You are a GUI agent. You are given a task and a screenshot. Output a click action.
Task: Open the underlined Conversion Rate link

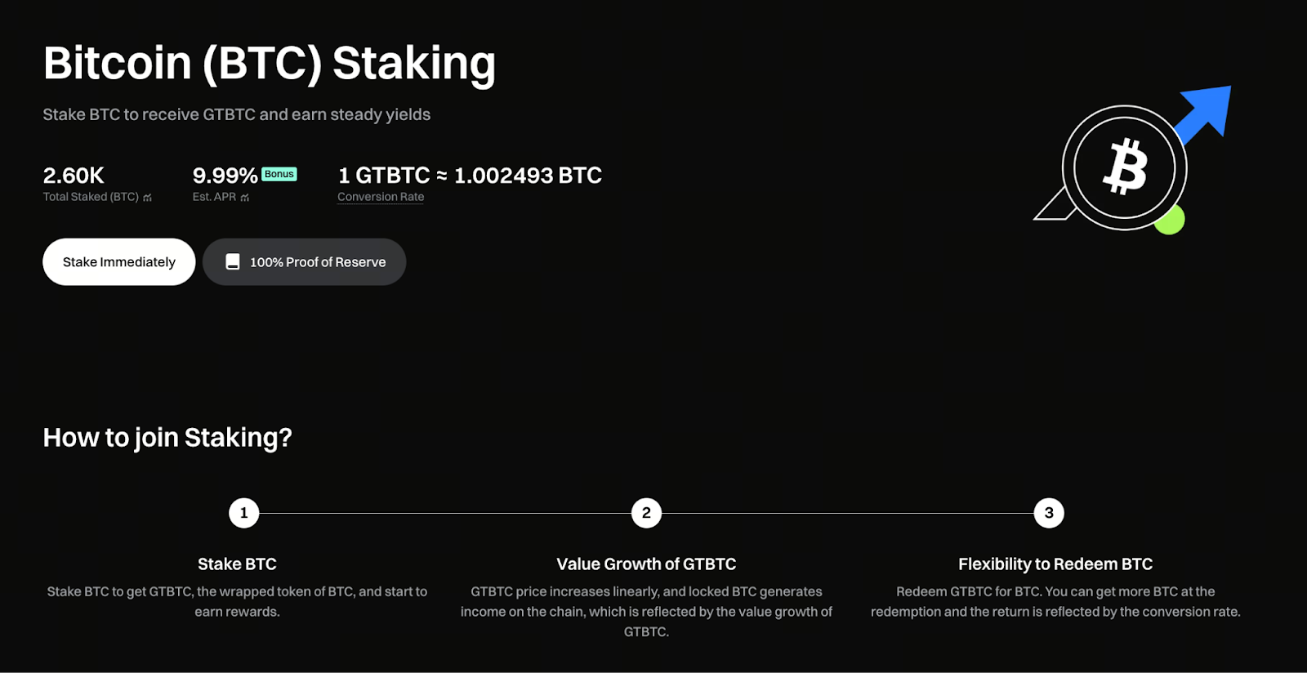click(381, 197)
